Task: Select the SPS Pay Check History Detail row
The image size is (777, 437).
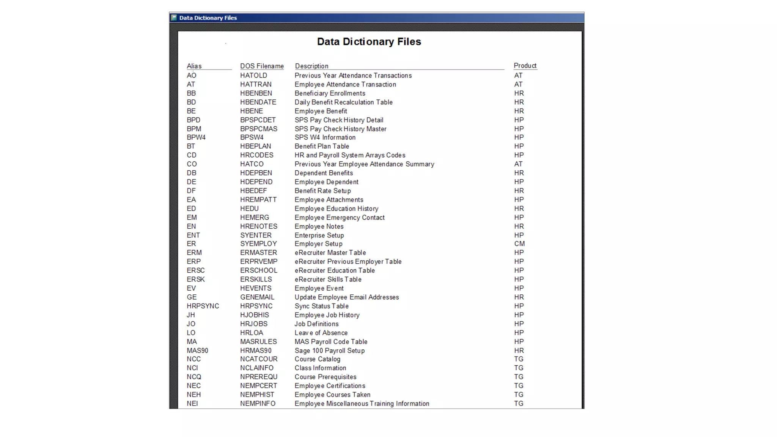Action: (339, 120)
